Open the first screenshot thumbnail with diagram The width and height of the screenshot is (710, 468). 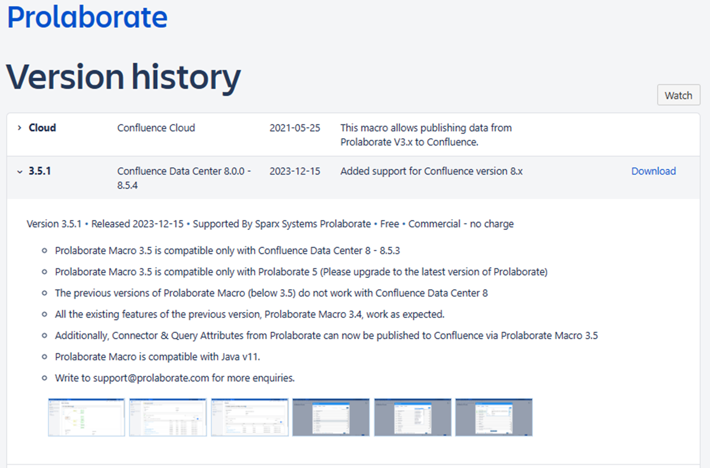tap(87, 417)
